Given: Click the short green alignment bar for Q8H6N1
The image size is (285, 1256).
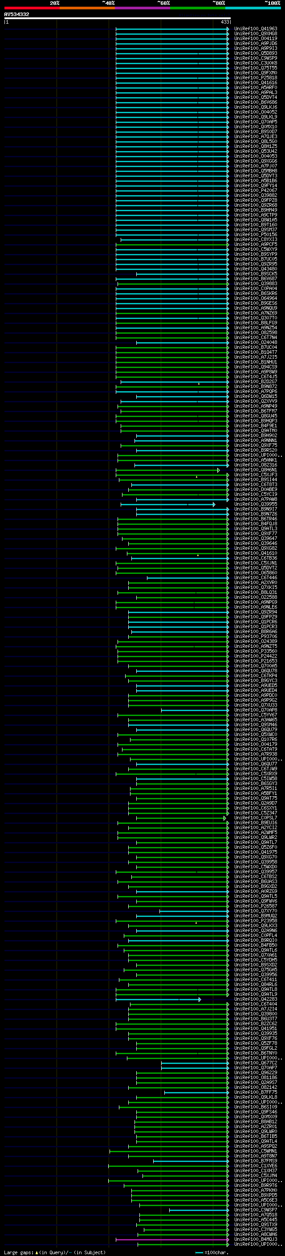Looking at the screenshot, I should coord(167,470).
